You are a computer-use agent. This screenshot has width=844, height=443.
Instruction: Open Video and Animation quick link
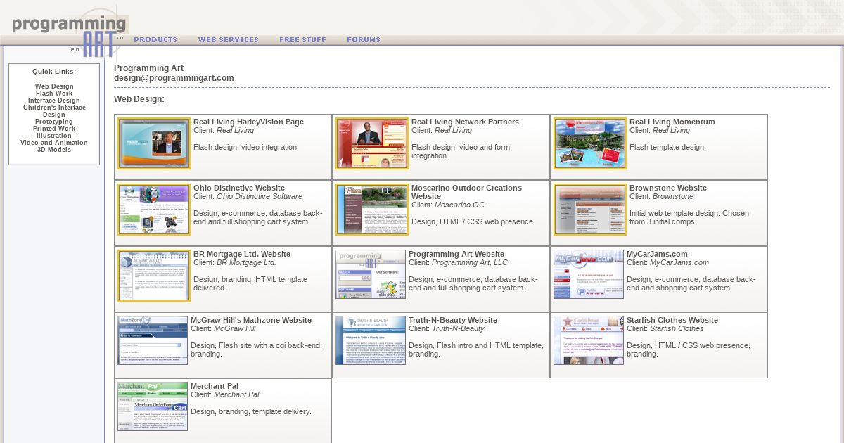54,143
